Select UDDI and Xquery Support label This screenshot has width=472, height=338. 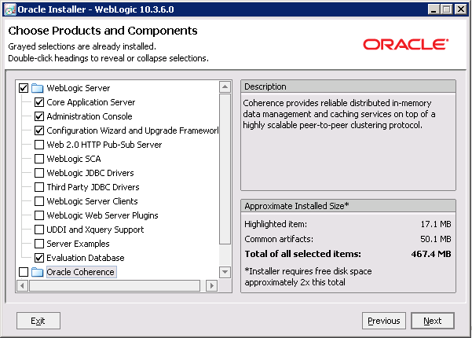(x=95, y=230)
